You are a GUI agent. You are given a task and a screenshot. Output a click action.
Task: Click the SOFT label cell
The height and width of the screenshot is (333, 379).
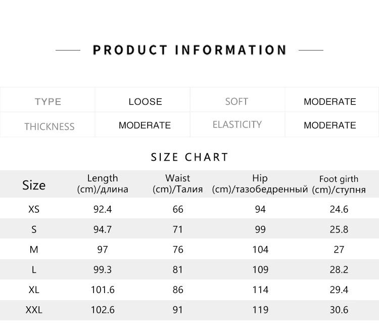click(x=236, y=102)
